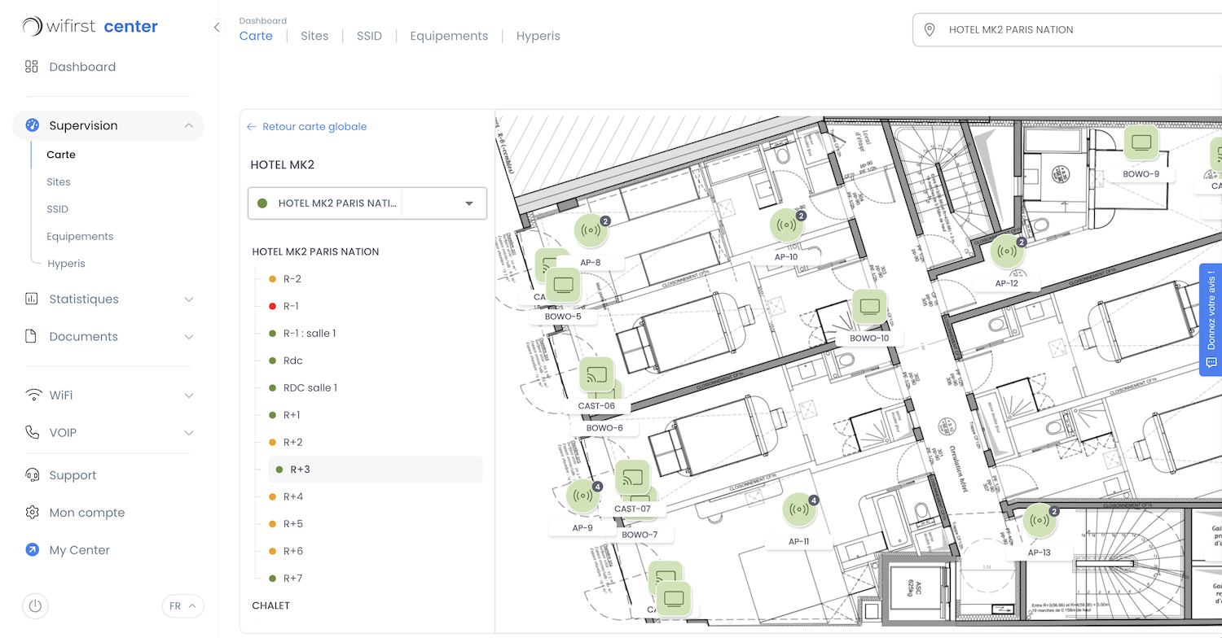
Task: Click the VOIP phone icon
Action: coord(32,432)
